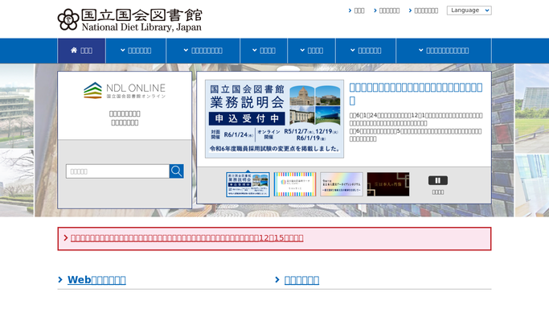Screen dimensions: 549x309
Task: Expand the fourth navigation menu item
Action: [x=264, y=51]
